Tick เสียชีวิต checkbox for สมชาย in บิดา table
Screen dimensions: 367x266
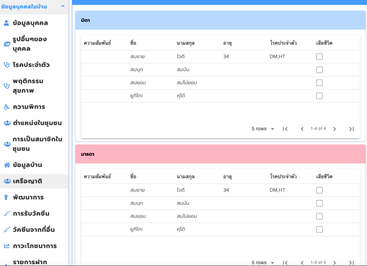(319, 57)
